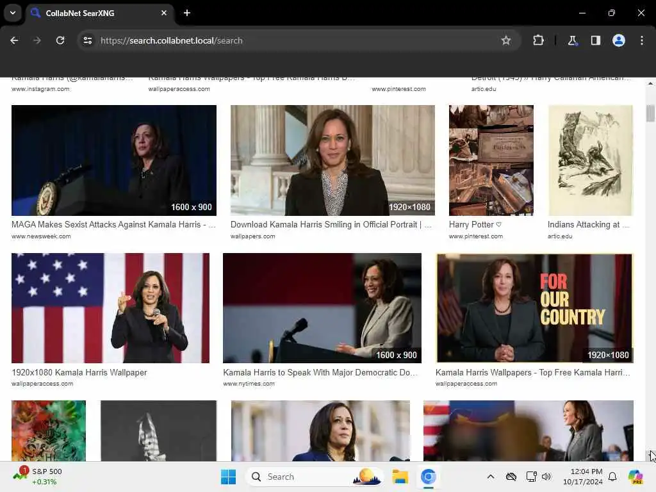Click the scrollbar up arrow
Image resolution: width=656 pixels, height=492 pixels.
click(650, 83)
